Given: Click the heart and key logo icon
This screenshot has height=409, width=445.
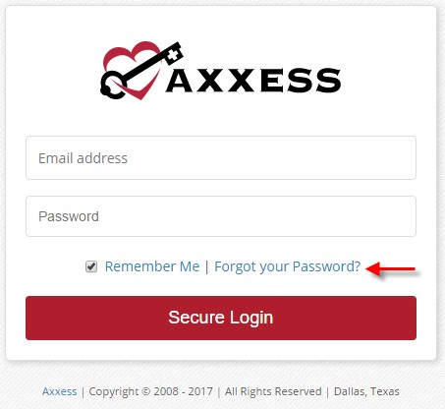Looking at the screenshot, I should [x=141, y=71].
